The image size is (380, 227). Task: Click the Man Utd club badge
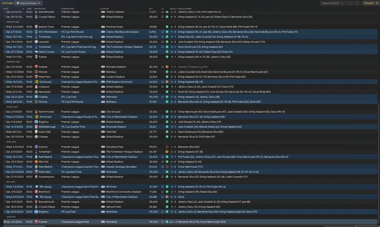(36, 162)
